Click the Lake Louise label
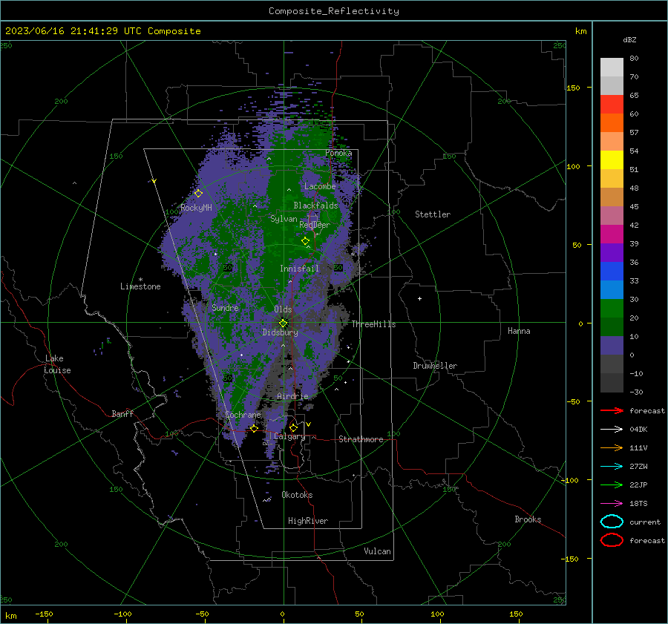 [x=57, y=364]
